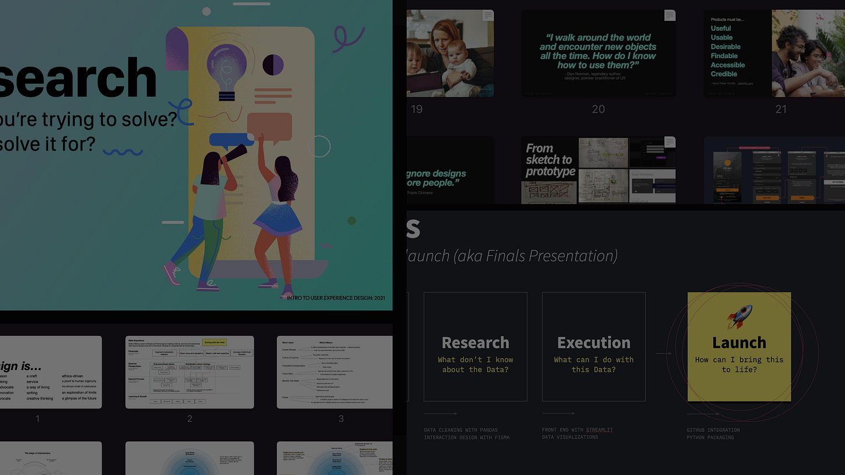Click slide number label 21
Viewport: 845px width, 475px height.
(781, 109)
